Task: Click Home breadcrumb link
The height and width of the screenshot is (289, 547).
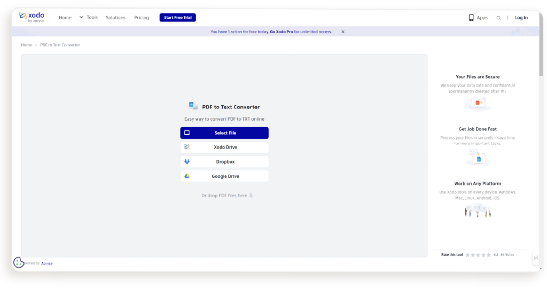Action: coord(26,45)
